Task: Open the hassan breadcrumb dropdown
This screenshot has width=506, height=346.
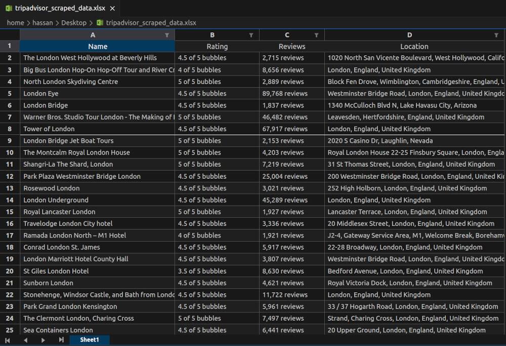Action: click(x=43, y=22)
